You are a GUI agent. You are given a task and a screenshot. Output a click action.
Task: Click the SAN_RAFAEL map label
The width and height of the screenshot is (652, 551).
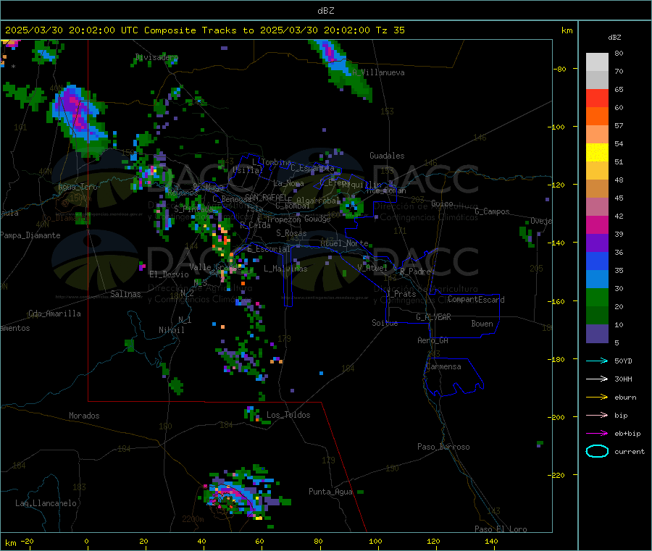266,197
